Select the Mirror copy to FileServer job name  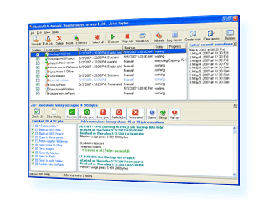(64, 67)
